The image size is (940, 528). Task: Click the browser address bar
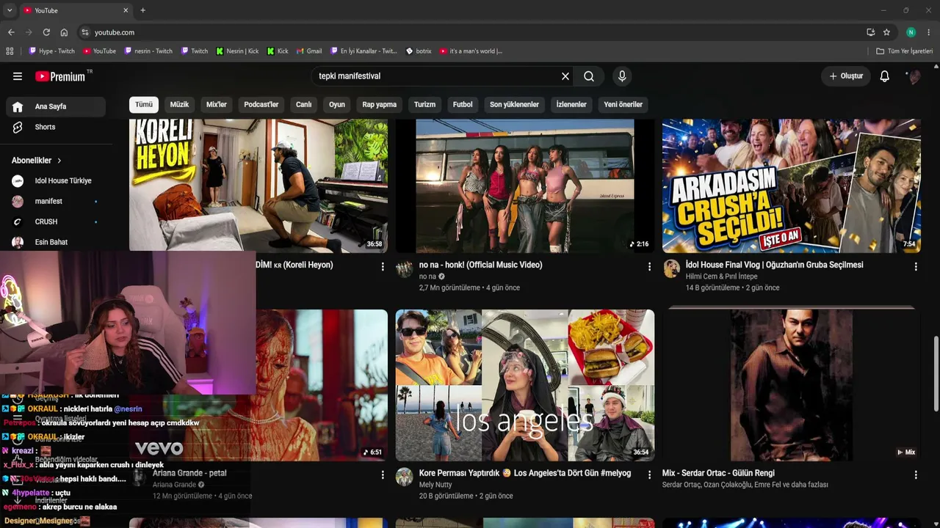[470, 32]
